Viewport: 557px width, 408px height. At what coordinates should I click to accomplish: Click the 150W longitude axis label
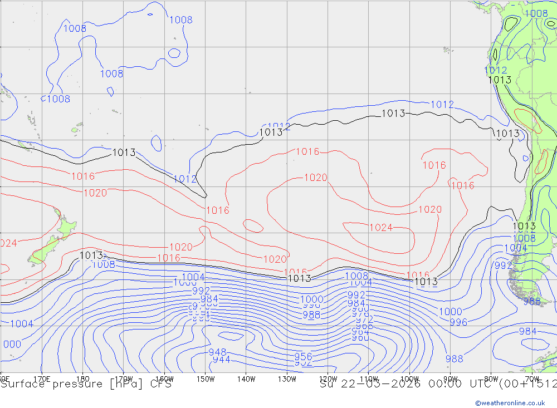(x=206, y=379)
